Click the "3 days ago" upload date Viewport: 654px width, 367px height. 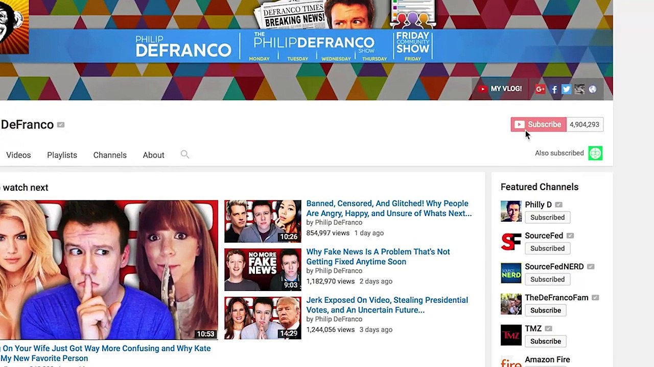pyautogui.click(x=376, y=330)
